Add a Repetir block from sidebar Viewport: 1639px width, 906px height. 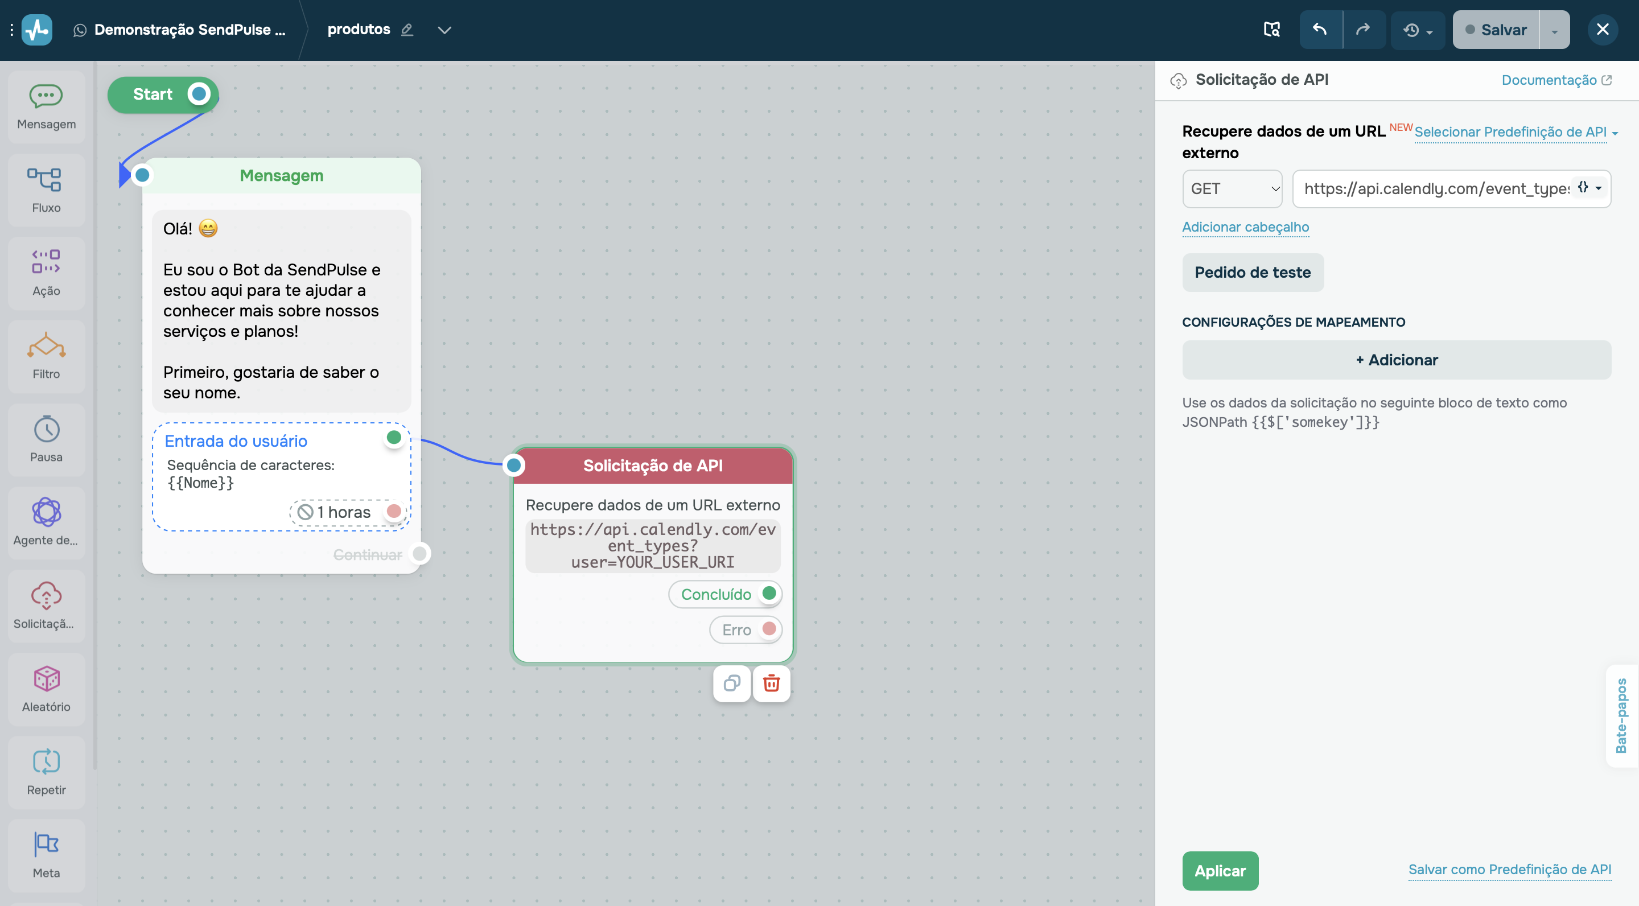47,772
